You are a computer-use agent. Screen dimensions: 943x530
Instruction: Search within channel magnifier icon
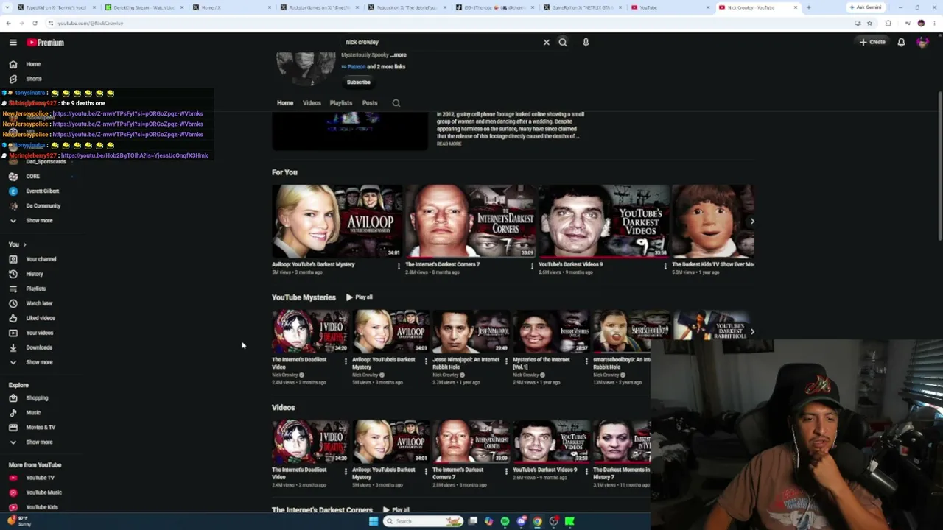coord(396,103)
